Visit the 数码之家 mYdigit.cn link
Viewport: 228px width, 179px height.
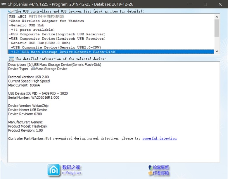tap(71, 170)
